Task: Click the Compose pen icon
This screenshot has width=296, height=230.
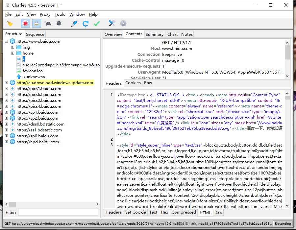Action: pyautogui.click(x=74, y=24)
